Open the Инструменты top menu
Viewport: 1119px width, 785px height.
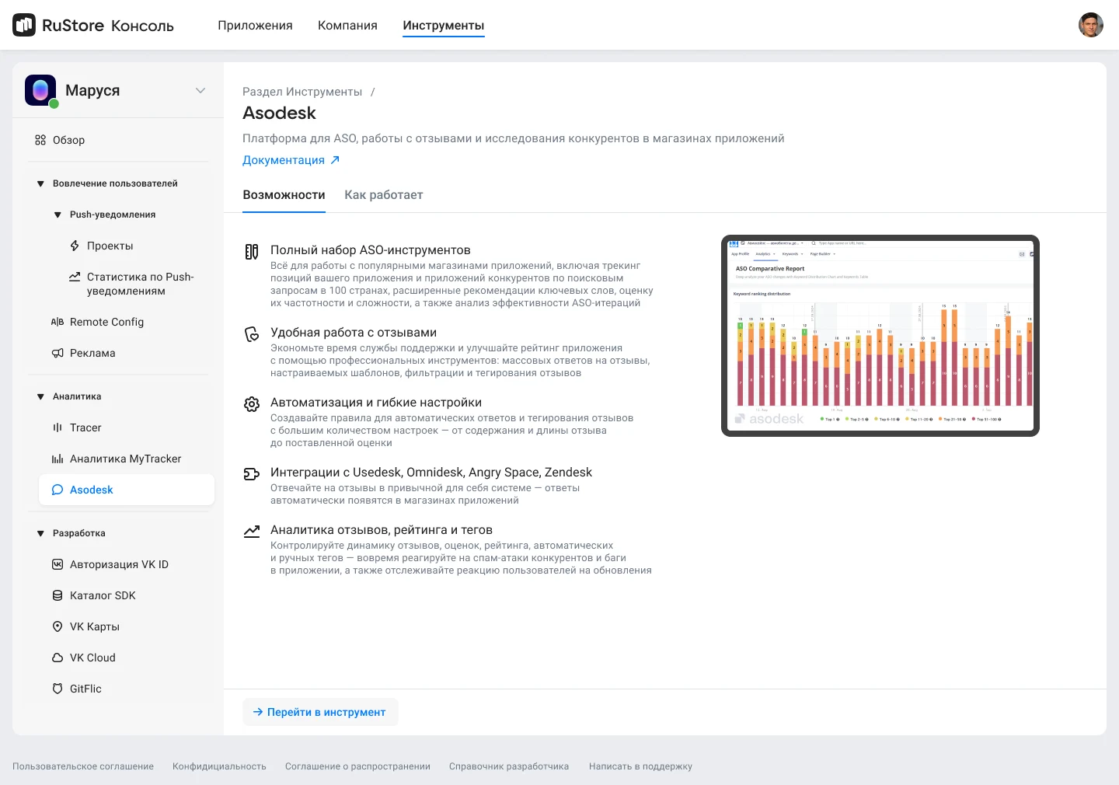[444, 26]
